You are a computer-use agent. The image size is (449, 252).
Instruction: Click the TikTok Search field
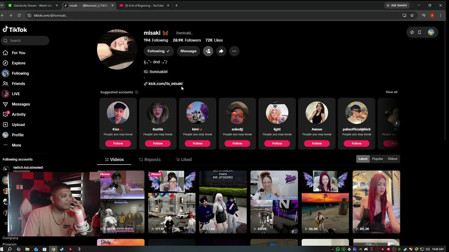pos(25,41)
